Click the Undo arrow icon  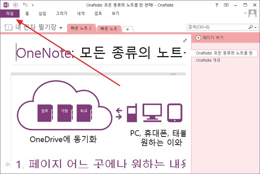[x=25, y=5]
